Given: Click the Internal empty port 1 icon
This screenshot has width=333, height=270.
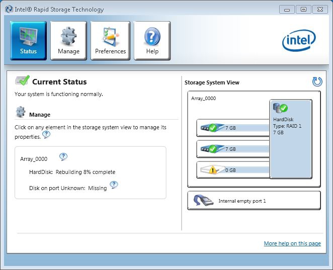Looking at the screenshot, I should coord(203,201).
